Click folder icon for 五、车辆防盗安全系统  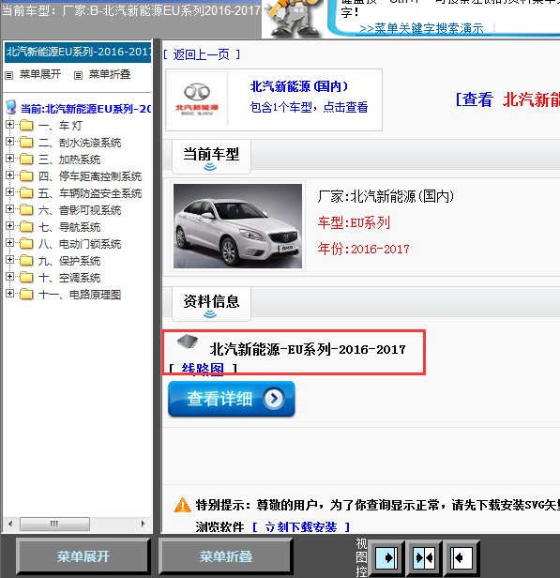pyautogui.click(x=26, y=193)
